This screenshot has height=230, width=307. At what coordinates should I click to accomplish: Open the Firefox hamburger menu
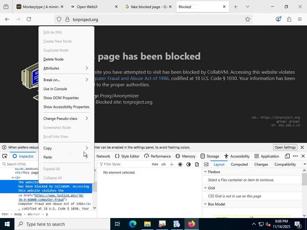[x=300, y=19]
